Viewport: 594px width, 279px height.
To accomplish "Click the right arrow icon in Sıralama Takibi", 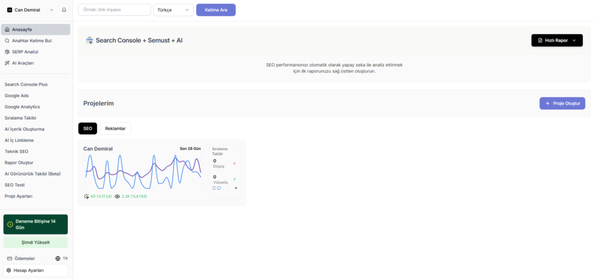I will 236,188.
